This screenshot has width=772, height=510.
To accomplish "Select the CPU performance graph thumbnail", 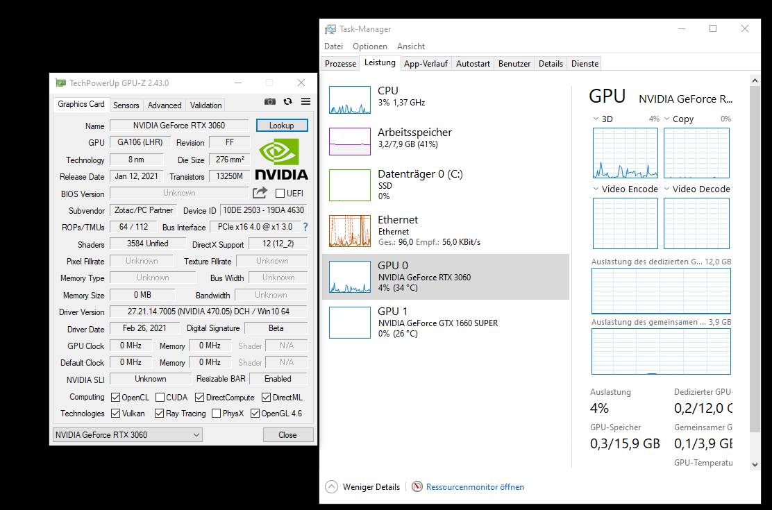I will (350, 100).
